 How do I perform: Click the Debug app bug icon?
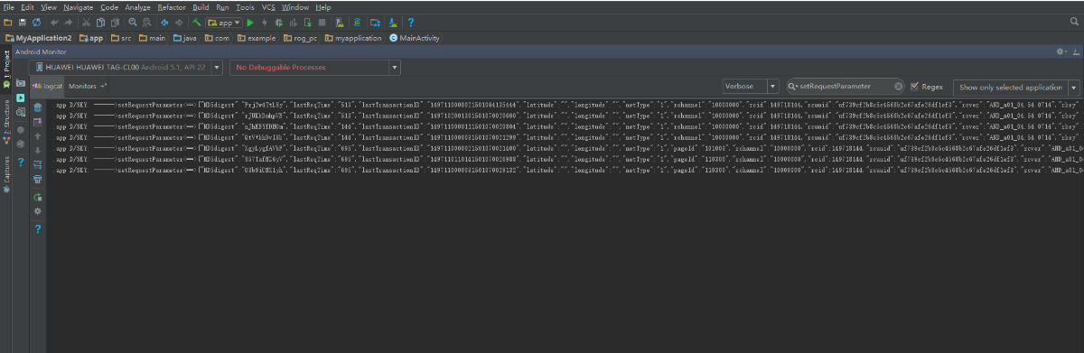(x=278, y=23)
